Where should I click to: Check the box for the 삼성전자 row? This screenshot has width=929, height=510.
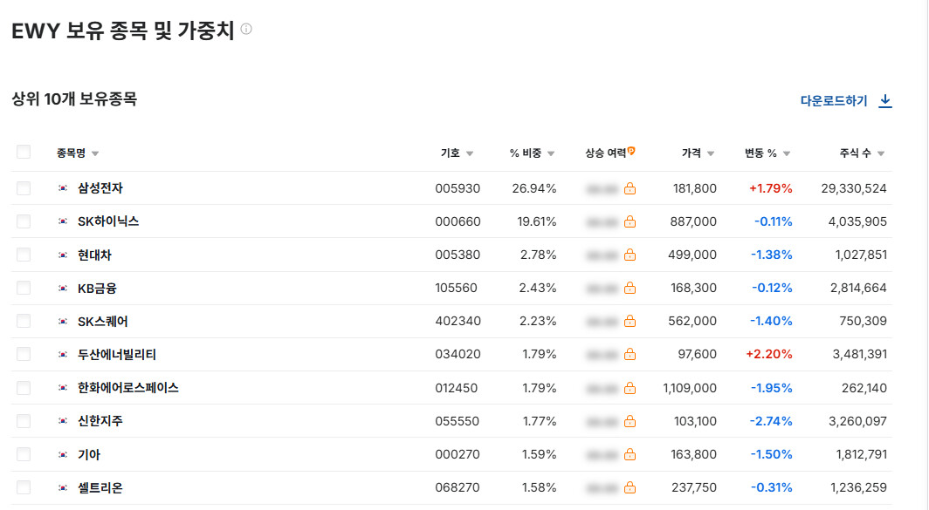[24, 188]
